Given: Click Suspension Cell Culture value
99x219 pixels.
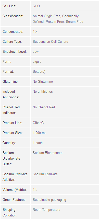Looking at the screenshot, I should click(x=50, y=41).
